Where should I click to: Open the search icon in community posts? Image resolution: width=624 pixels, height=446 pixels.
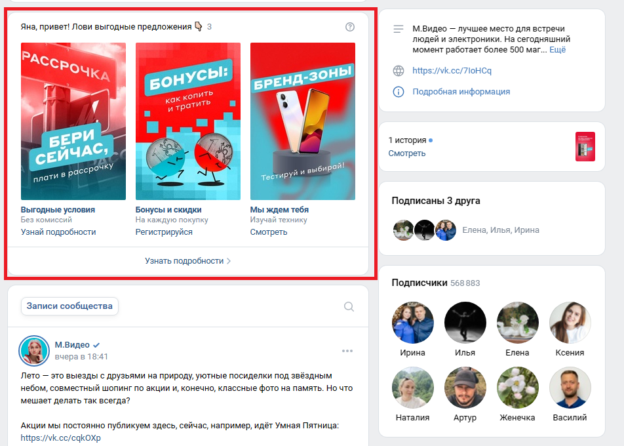tap(349, 306)
